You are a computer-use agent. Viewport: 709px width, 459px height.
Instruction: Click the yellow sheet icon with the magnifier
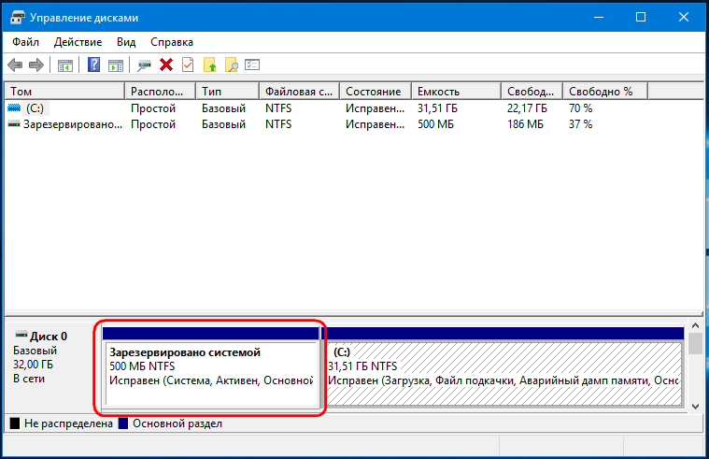tap(231, 65)
